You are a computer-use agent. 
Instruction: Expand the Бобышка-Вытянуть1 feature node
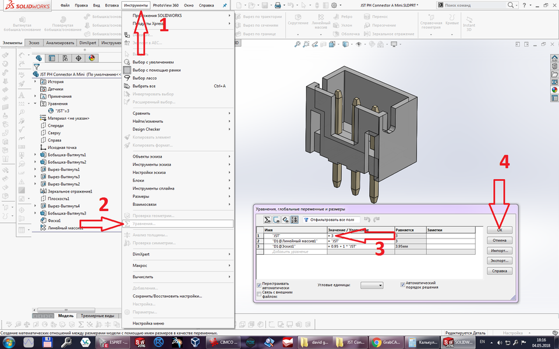[x=34, y=155]
